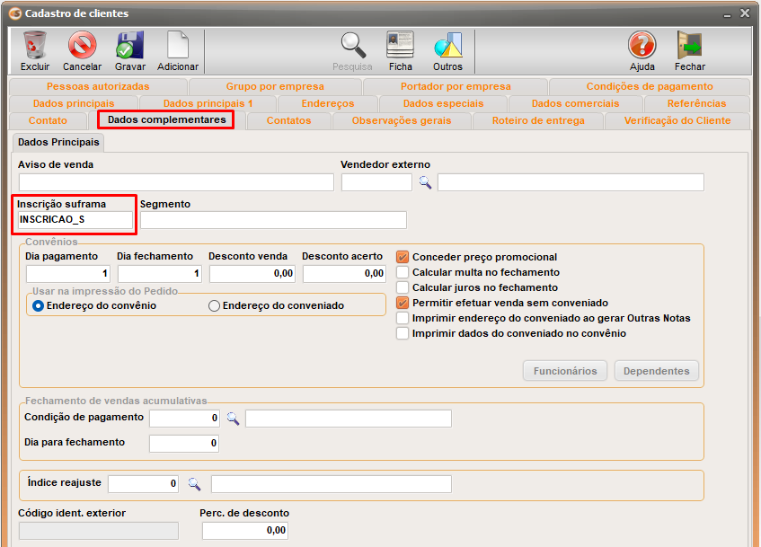
Task: Select Endereço do conveniado radio option
Action: pyautogui.click(x=214, y=305)
